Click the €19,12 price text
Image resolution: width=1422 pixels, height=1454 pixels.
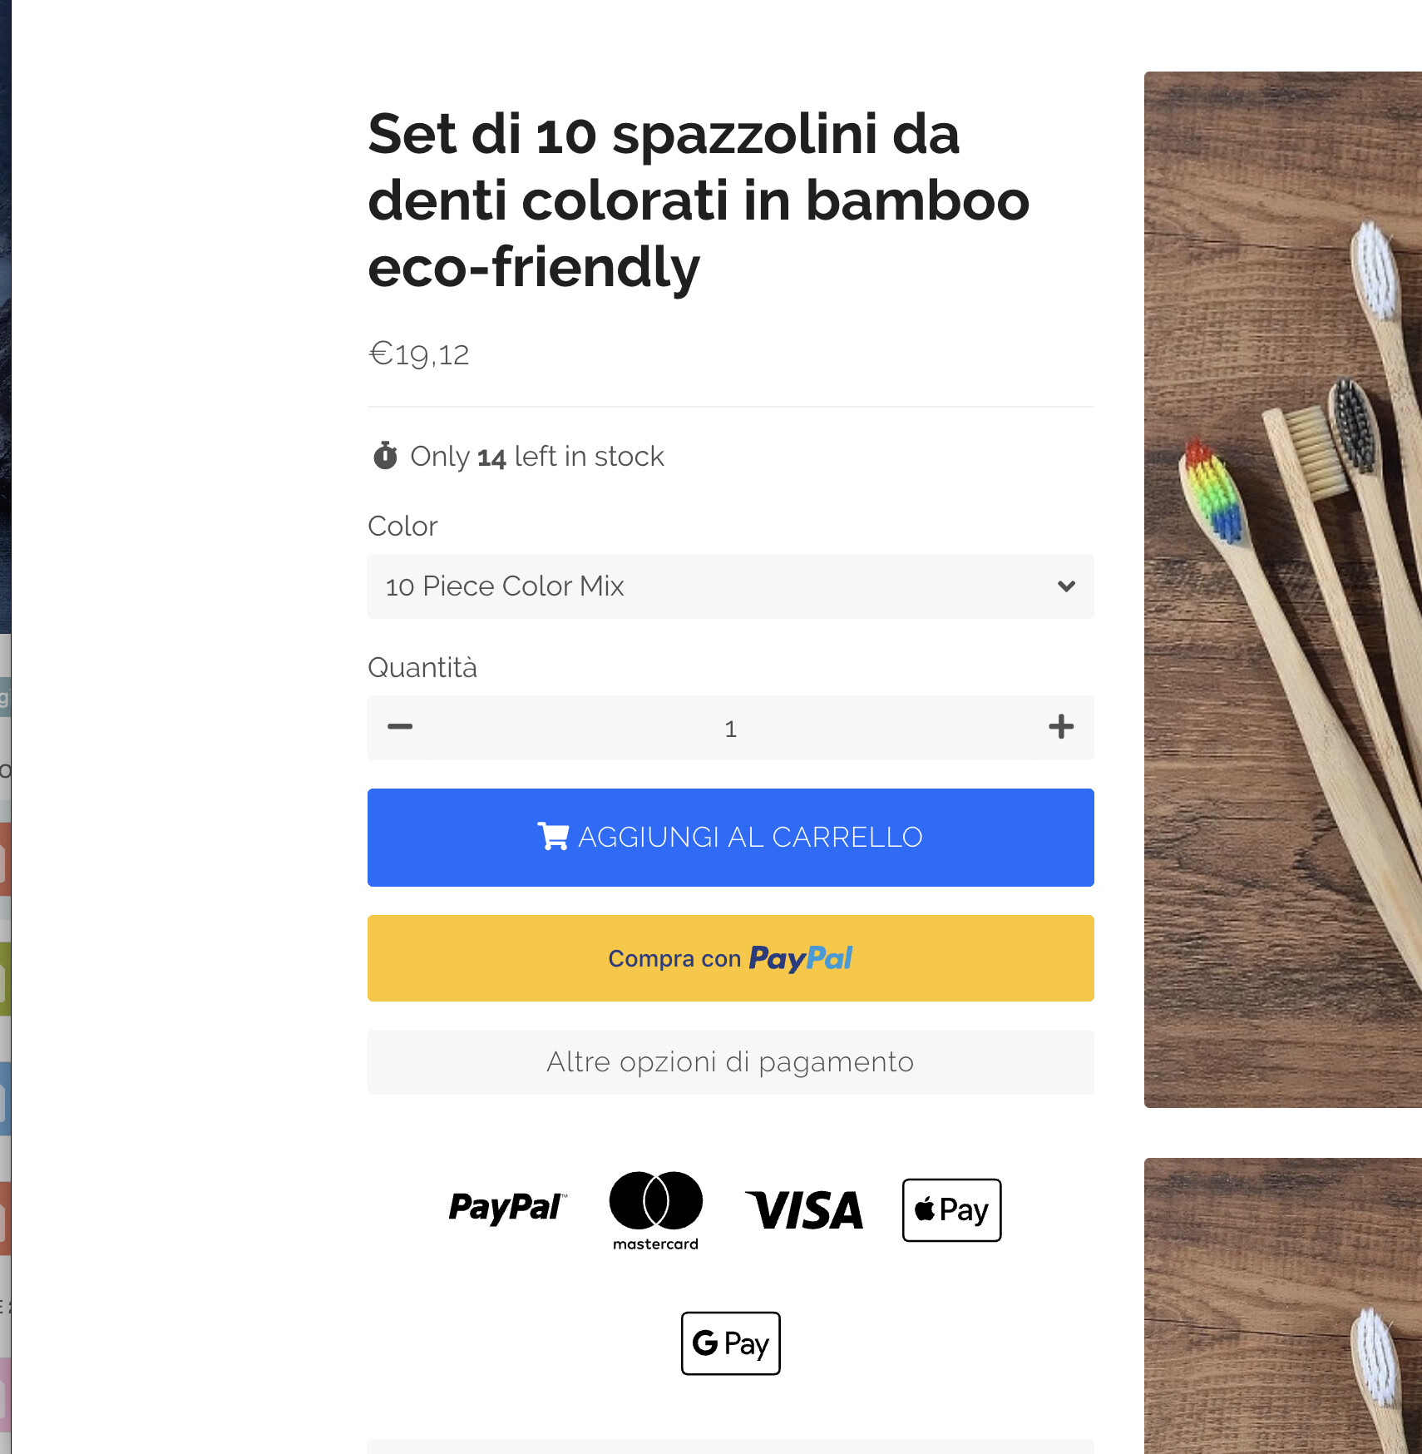tap(419, 354)
